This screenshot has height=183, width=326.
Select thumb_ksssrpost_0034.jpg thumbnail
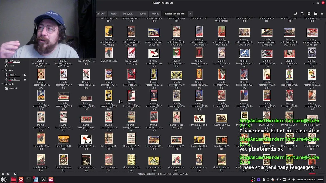tap(109, 96)
